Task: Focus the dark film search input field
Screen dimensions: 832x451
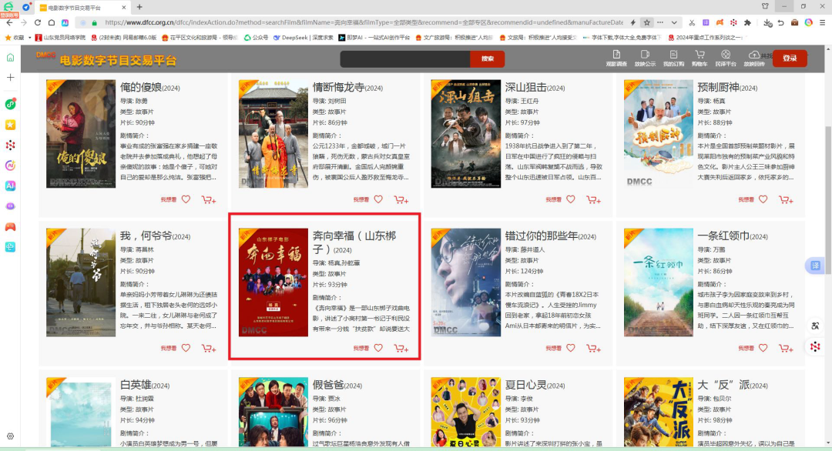Action: click(x=405, y=58)
